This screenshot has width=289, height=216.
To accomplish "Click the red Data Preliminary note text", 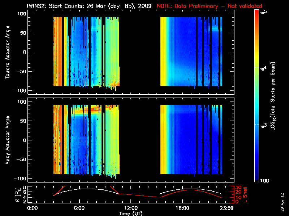I will click(x=210, y=6).
